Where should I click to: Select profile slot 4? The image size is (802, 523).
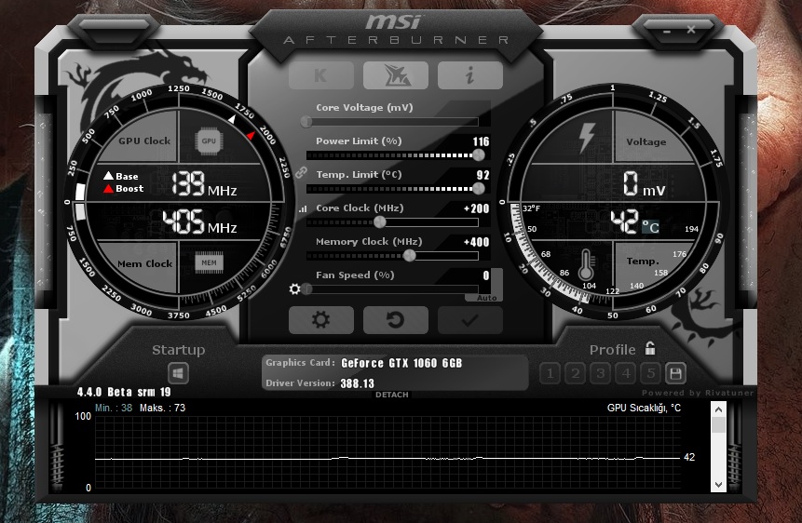tap(626, 373)
